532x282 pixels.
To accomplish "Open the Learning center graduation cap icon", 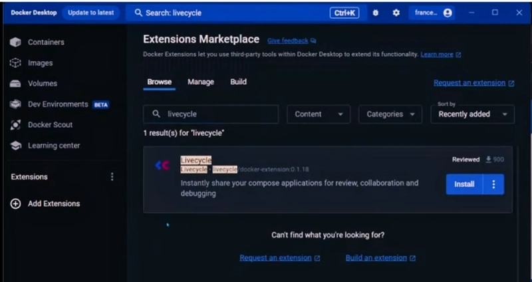I will tap(15, 146).
